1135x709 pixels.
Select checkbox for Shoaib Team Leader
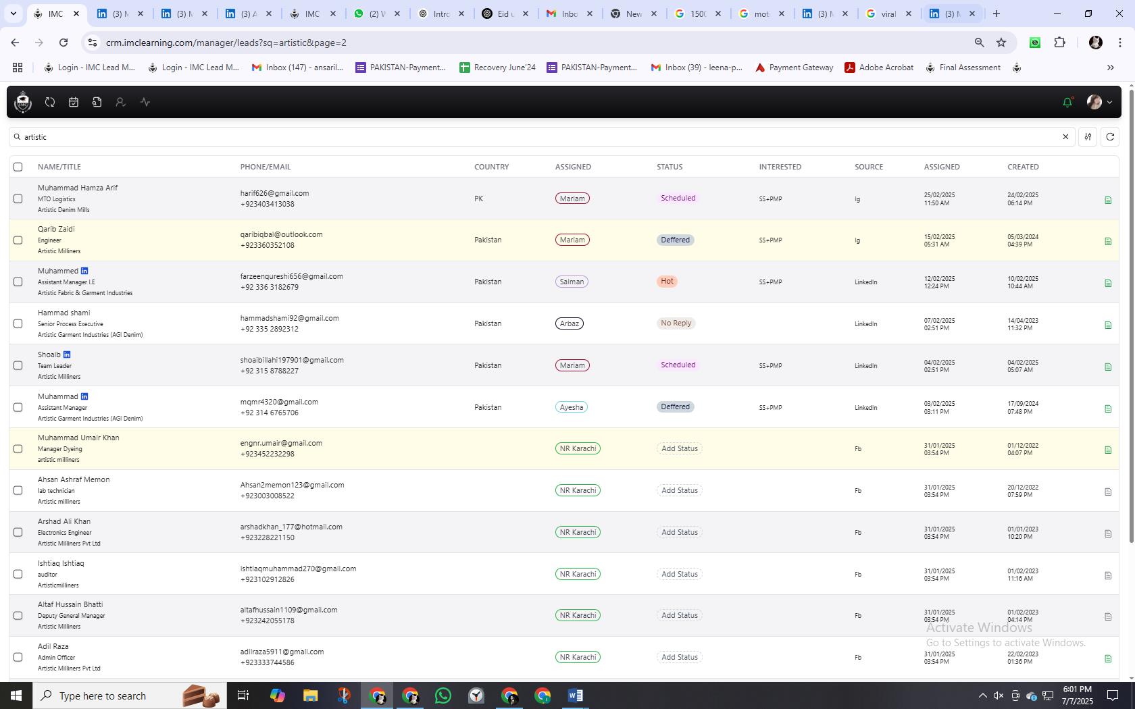pos(18,365)
